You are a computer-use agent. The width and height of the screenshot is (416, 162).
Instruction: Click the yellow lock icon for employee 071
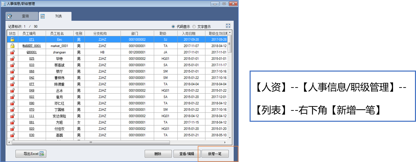pyautogui.click(x=12, y=39)
